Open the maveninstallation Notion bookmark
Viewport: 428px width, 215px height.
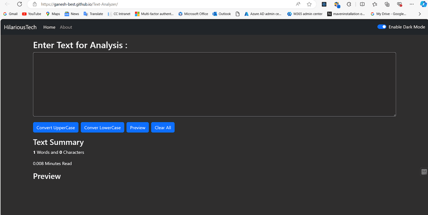(346, 14)
